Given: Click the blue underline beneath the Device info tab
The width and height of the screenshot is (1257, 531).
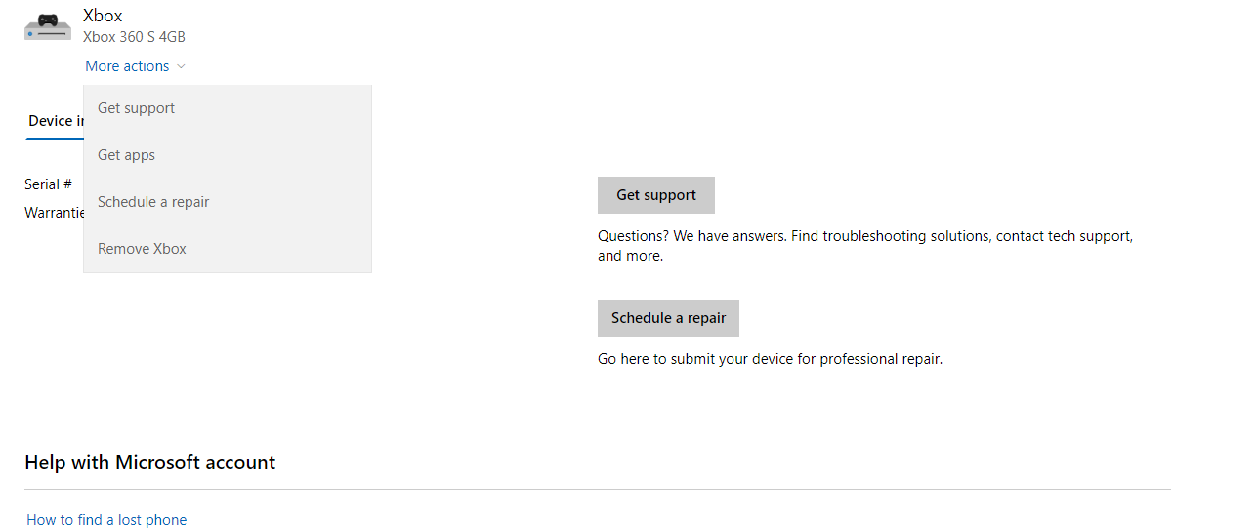Looking at the screenshot, I should pyautogui.click(x=55, y=138).
